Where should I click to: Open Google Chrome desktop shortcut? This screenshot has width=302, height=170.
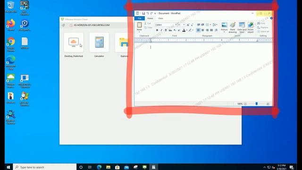[x=11, y=44]
